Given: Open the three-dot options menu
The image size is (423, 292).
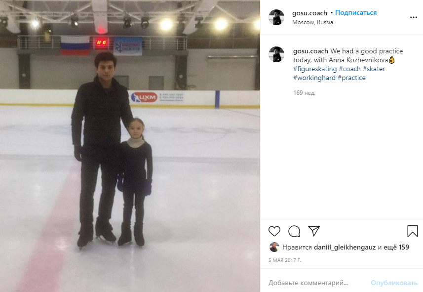Looking at the screenshot, I should [413, 17].
